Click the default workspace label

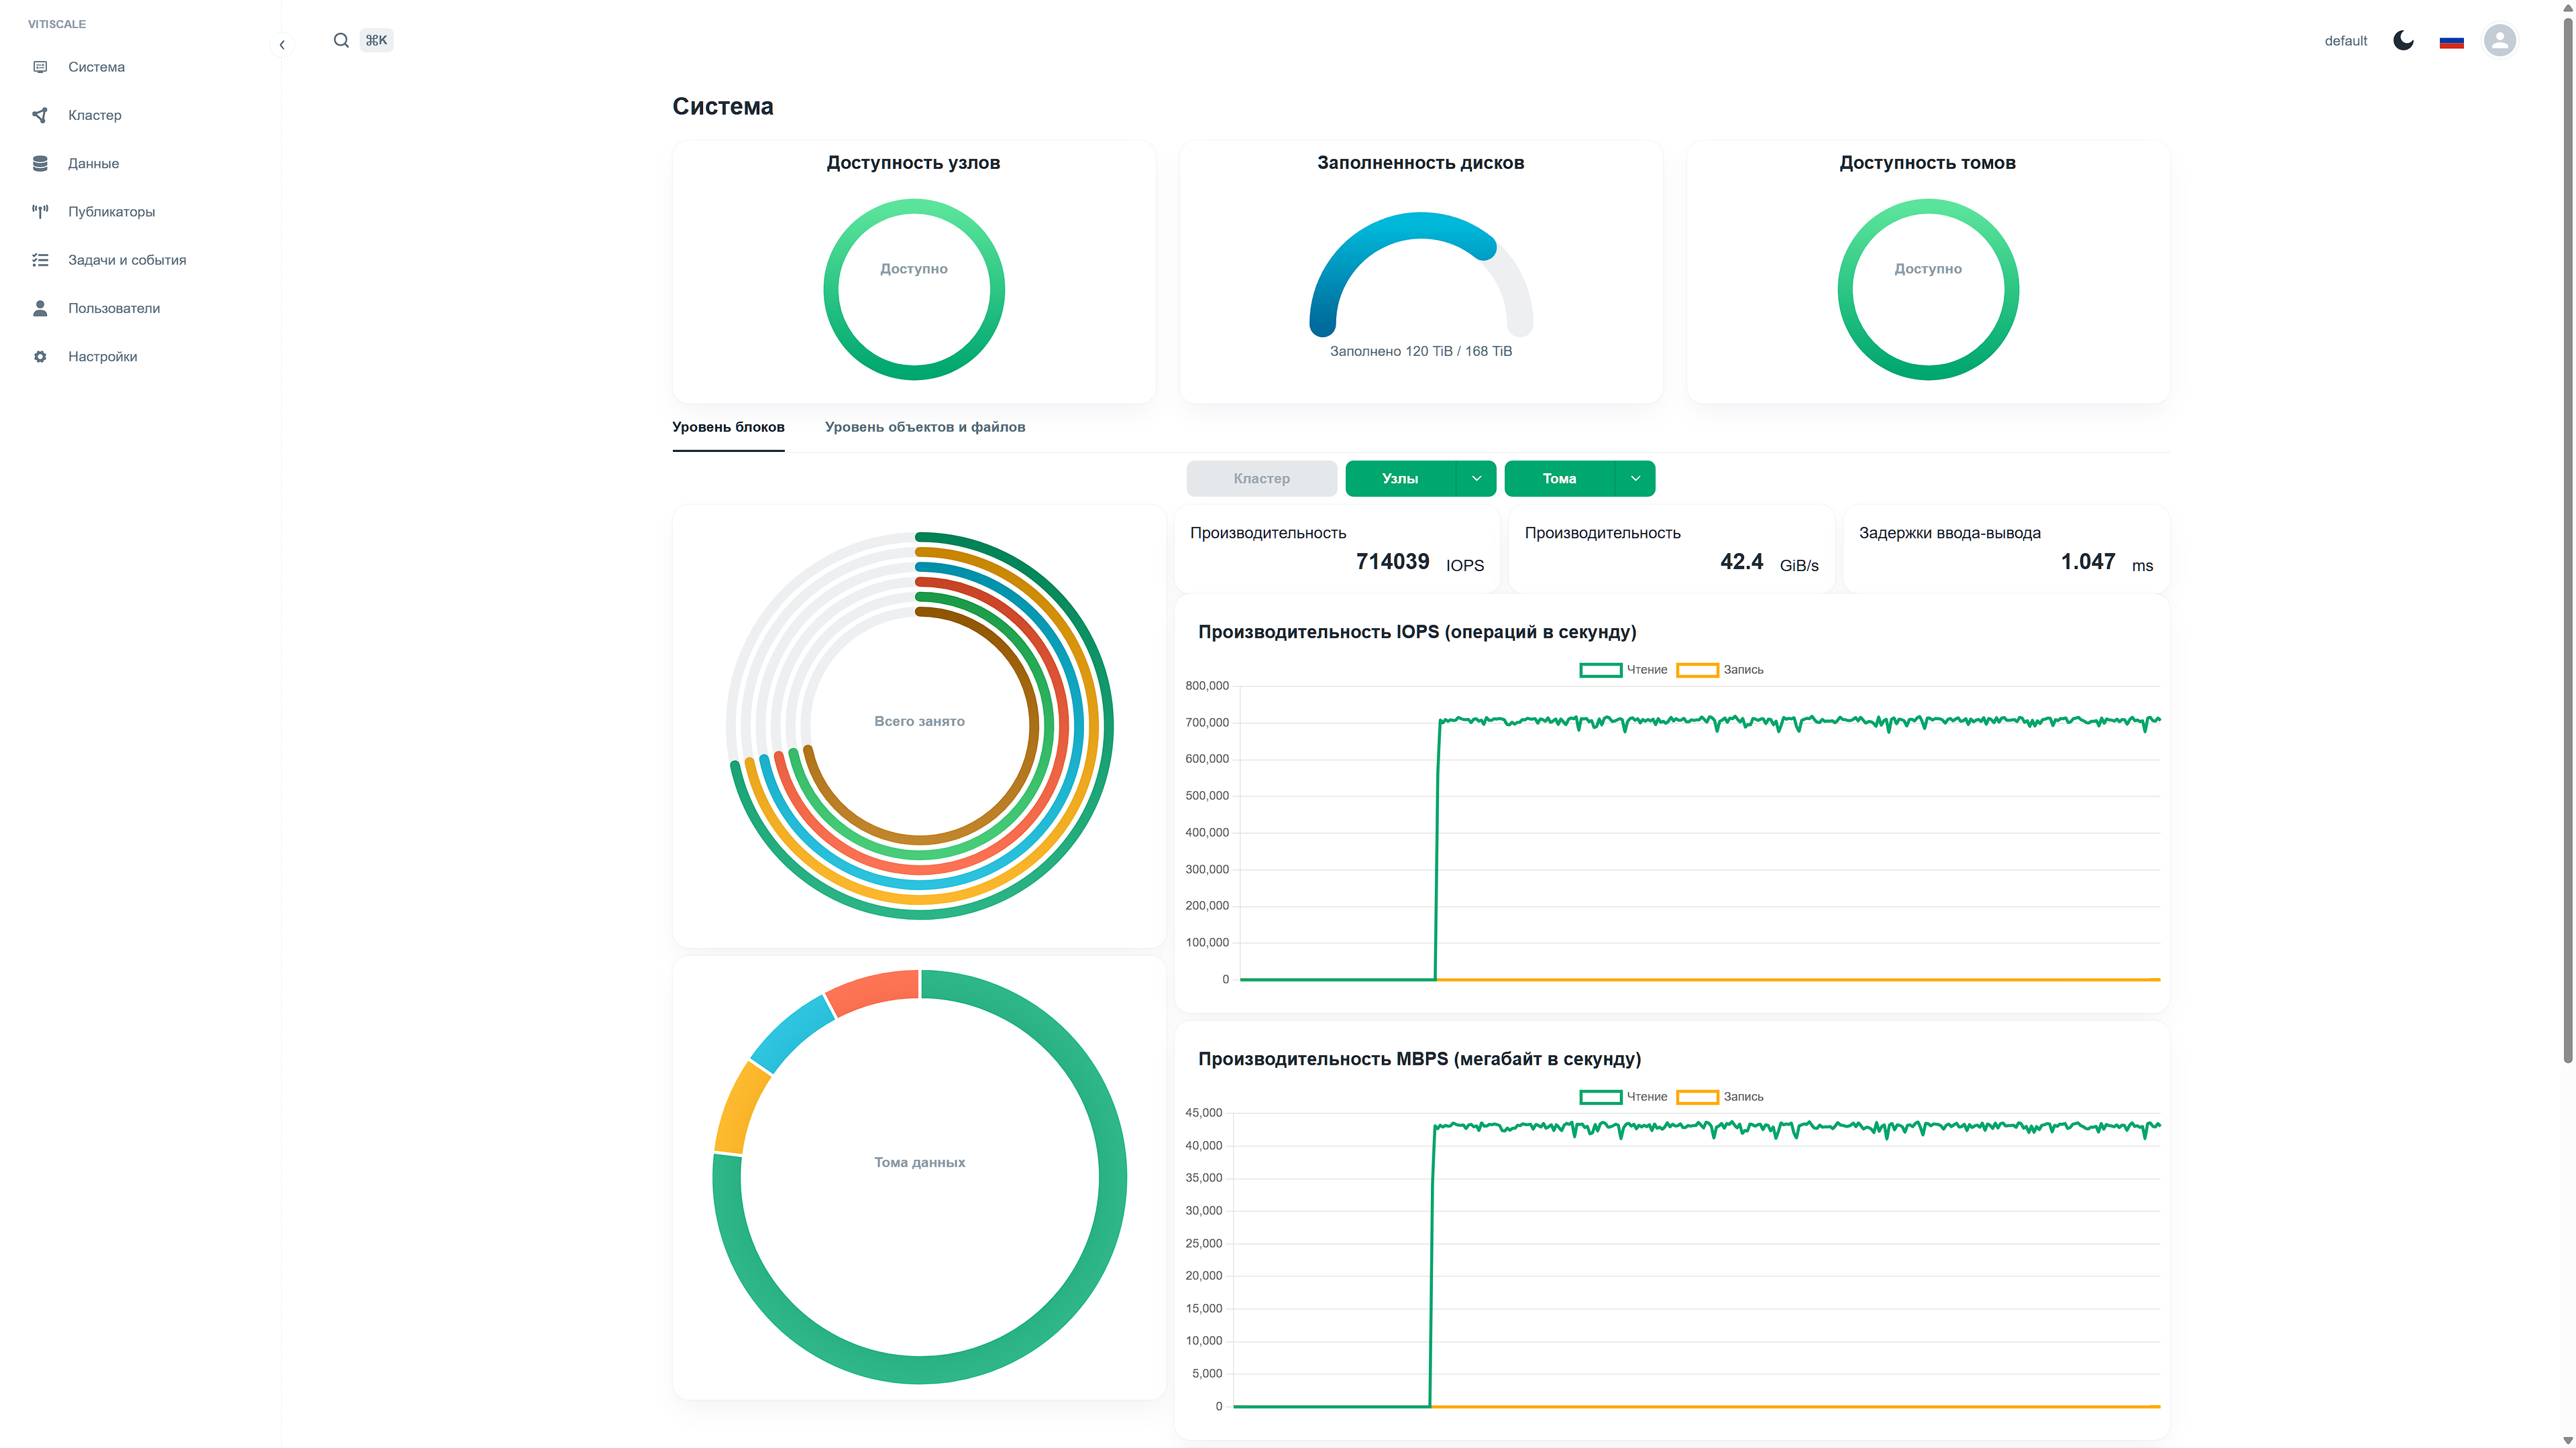pyautogui.click(x=2345, y=41)
